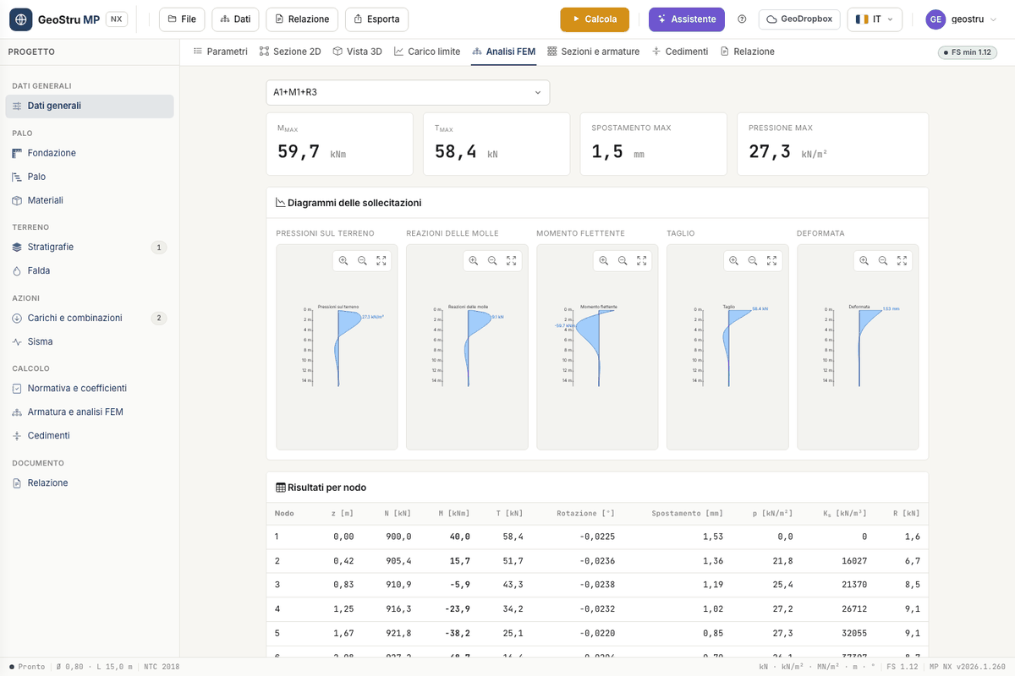
Task: Open the A1+M1+R3 combination dropdown
Action: coord(408,92)
